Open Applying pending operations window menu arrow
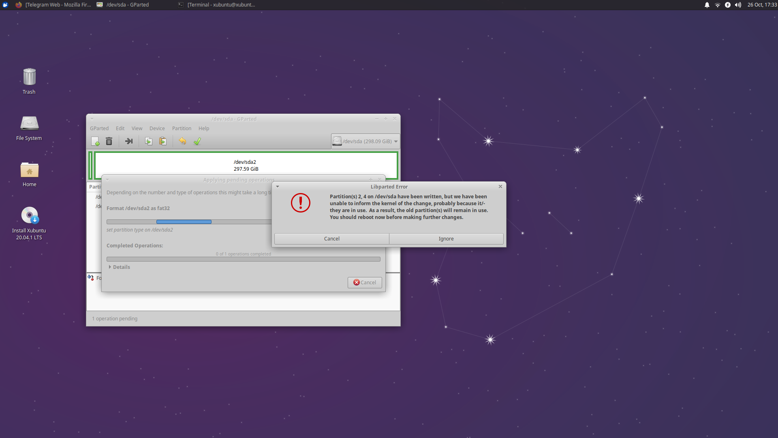 point(107,180)
